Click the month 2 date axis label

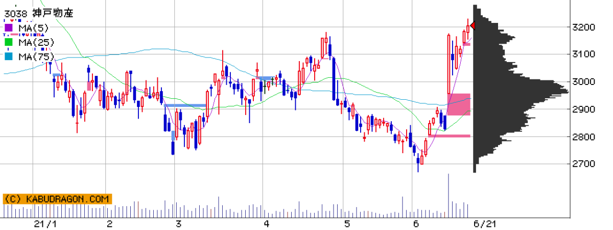[110, 223]
